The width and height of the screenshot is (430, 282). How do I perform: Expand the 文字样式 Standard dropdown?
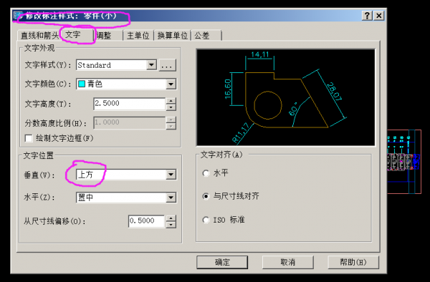click(151, 65)
